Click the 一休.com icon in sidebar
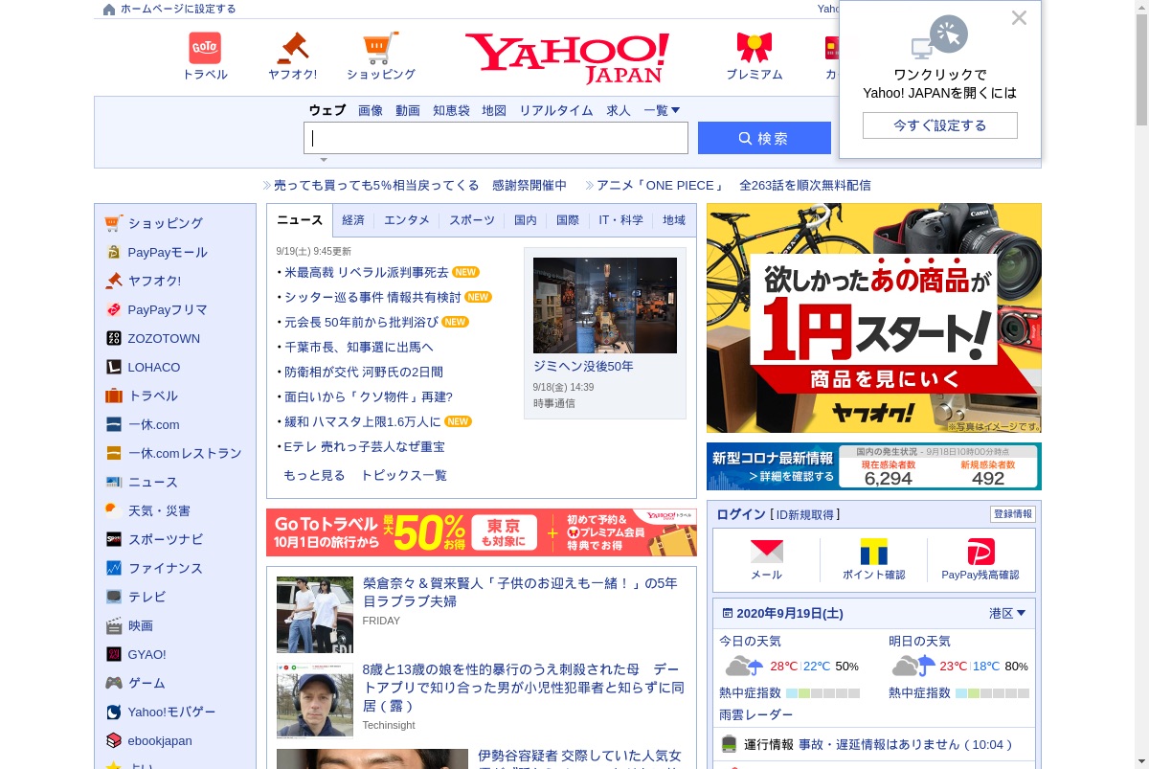This screenshot has height=769, width=1149. (114, 424)
